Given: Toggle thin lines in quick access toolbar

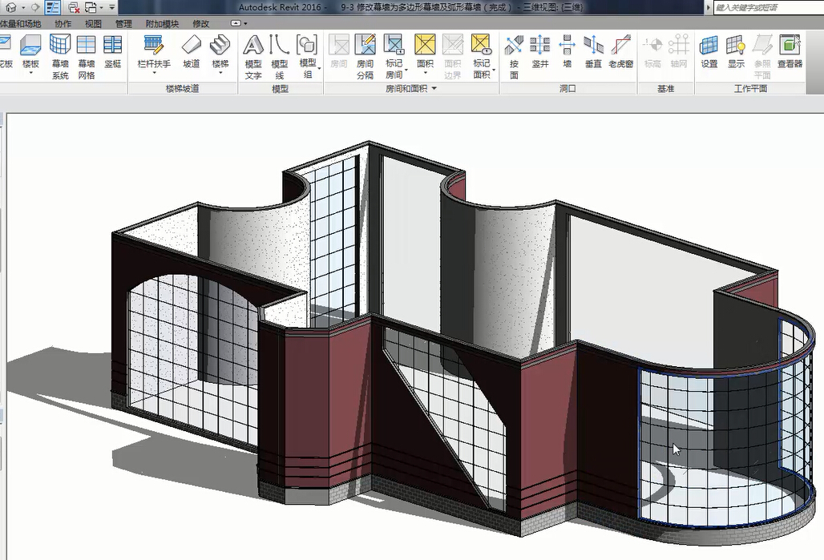Looking at the screenshot, I should [x=52, y=7].
